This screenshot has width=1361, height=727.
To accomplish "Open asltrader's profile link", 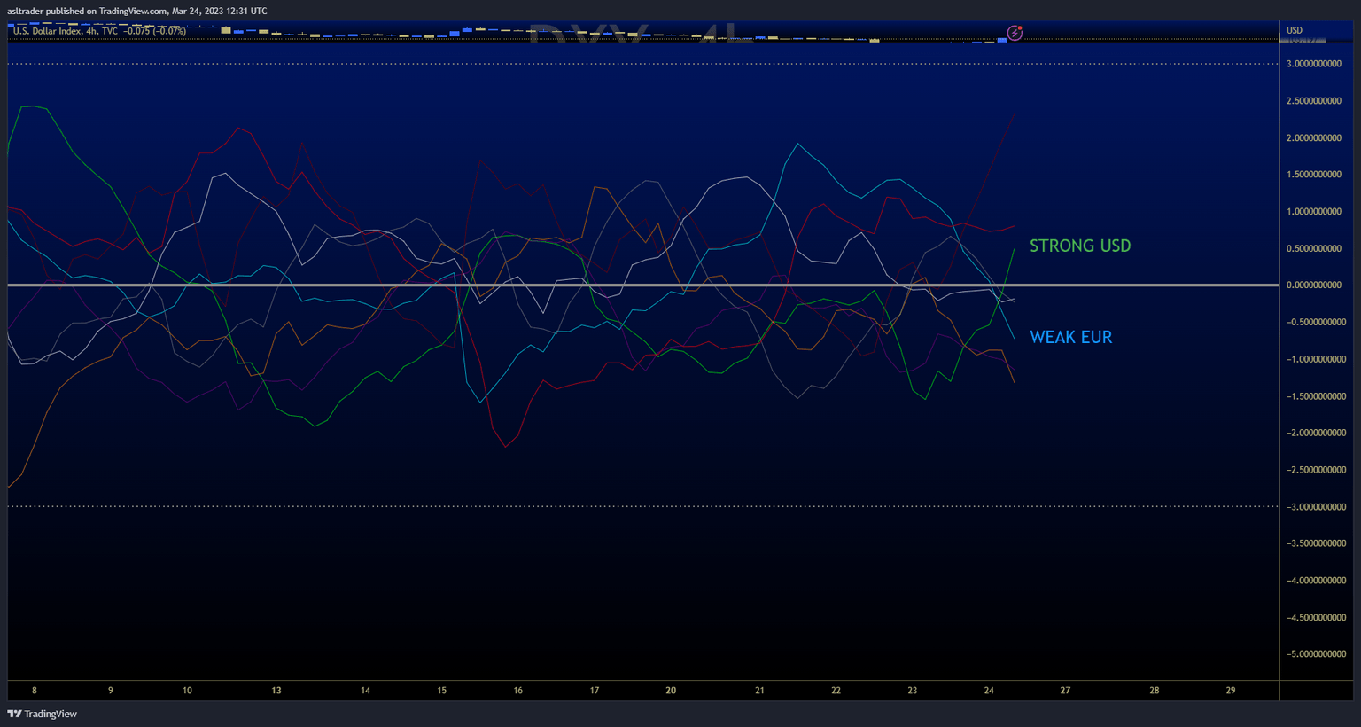I will click(x=26, y=11).
